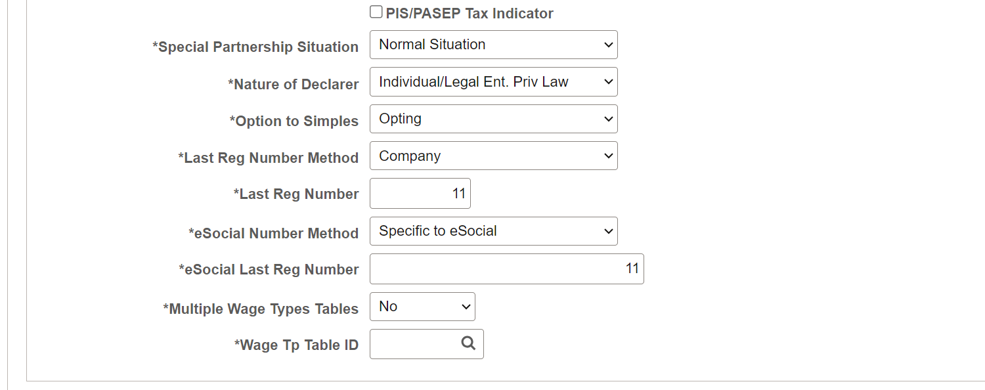The image size is (985, 390).
Task: Expand the eSocial Number Method dropdown
Action: pyautogui.click(x=493, y=231)
